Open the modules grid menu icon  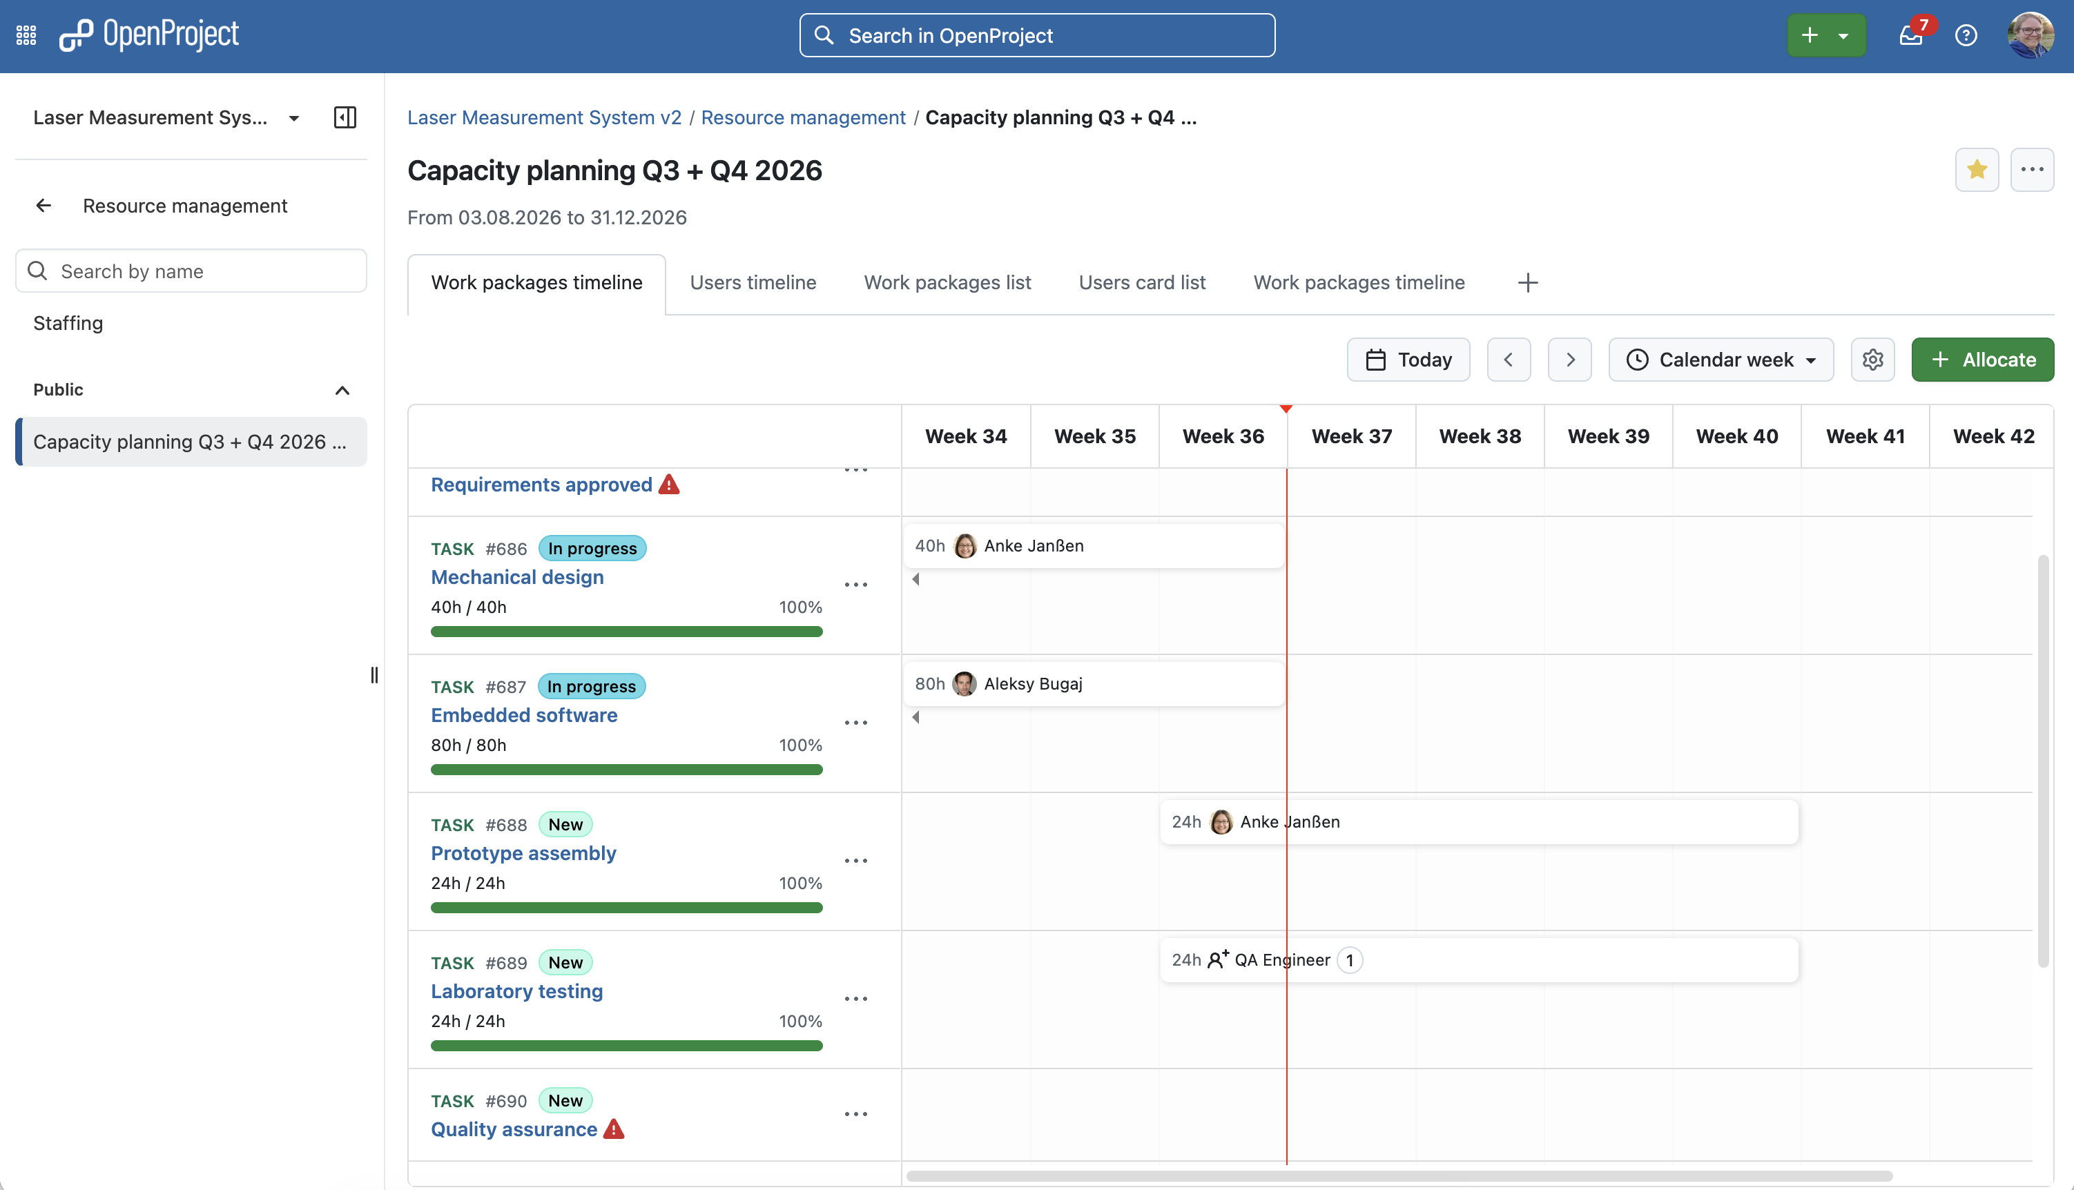tap(26, 35)
